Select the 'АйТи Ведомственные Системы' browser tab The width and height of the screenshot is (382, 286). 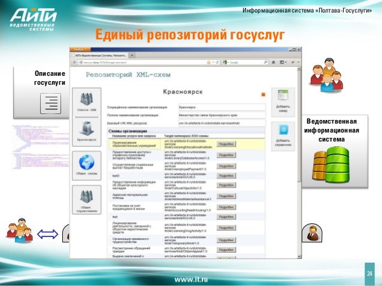pos(99,56)
